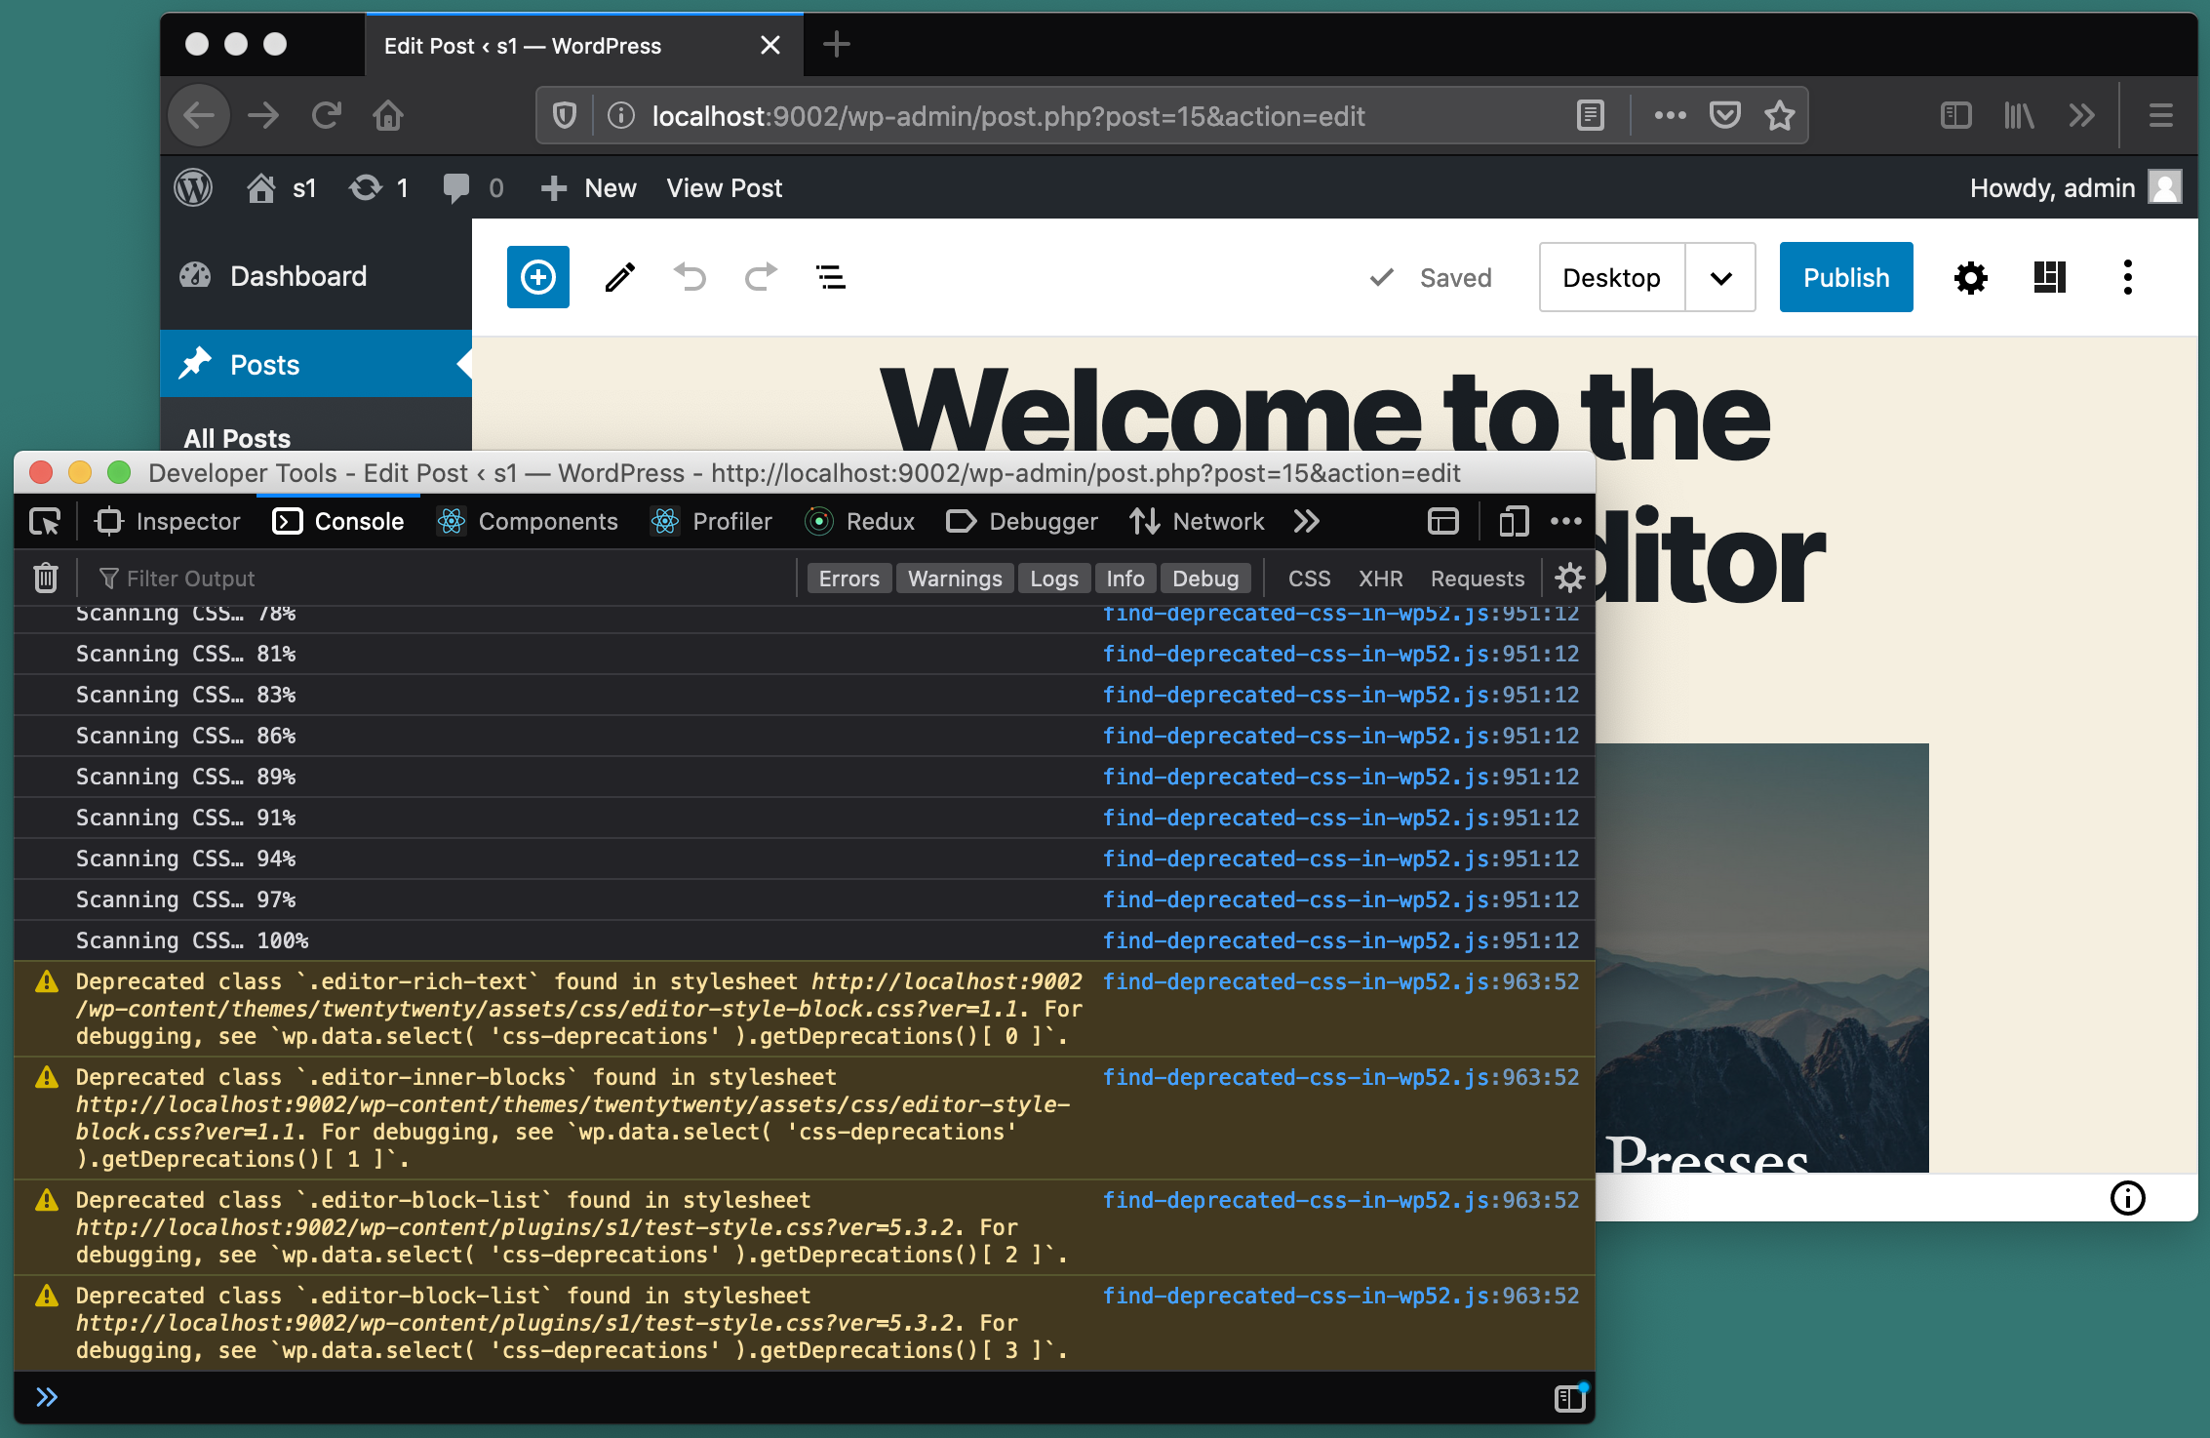Image resolution: width=2210 pixels, height=1438 pixels.
Task: Click the View Post link
Action: pyautogui.click(x=724, y=187)
